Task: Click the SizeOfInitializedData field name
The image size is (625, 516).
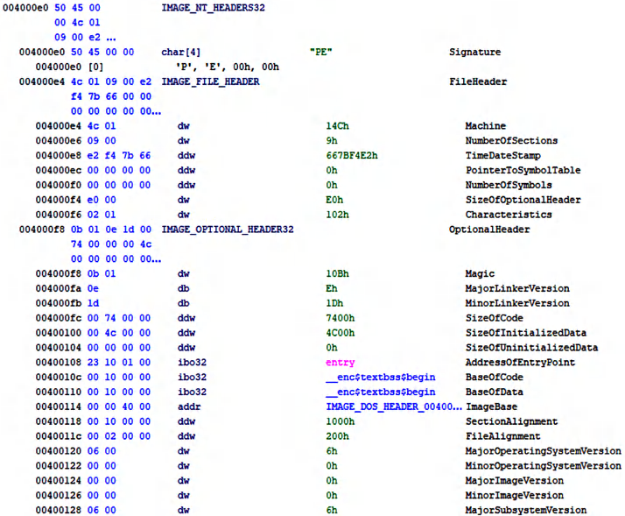Action: coord(525,333)
